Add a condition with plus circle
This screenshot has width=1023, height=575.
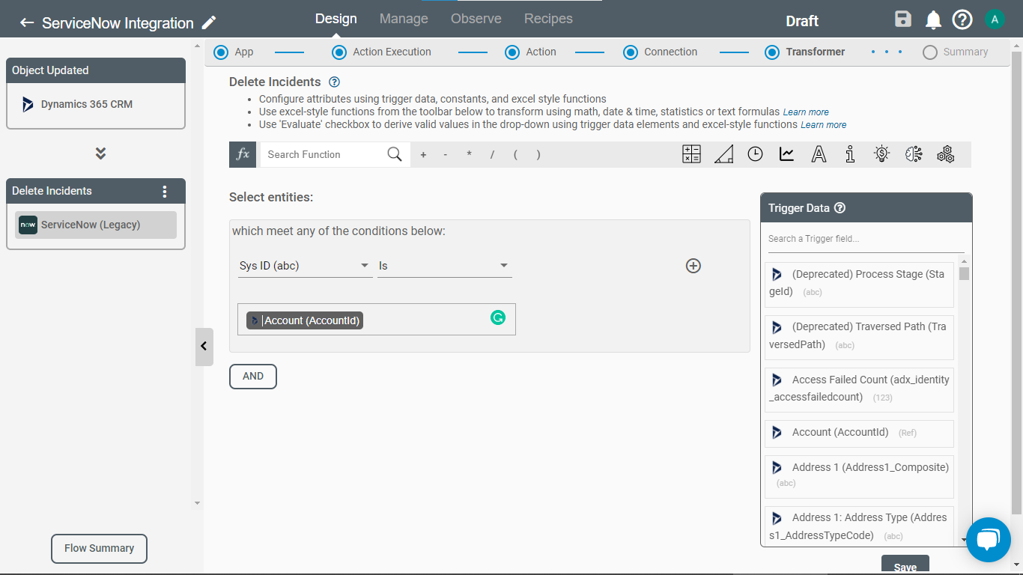pyautogui.click(x=693, y=266)
